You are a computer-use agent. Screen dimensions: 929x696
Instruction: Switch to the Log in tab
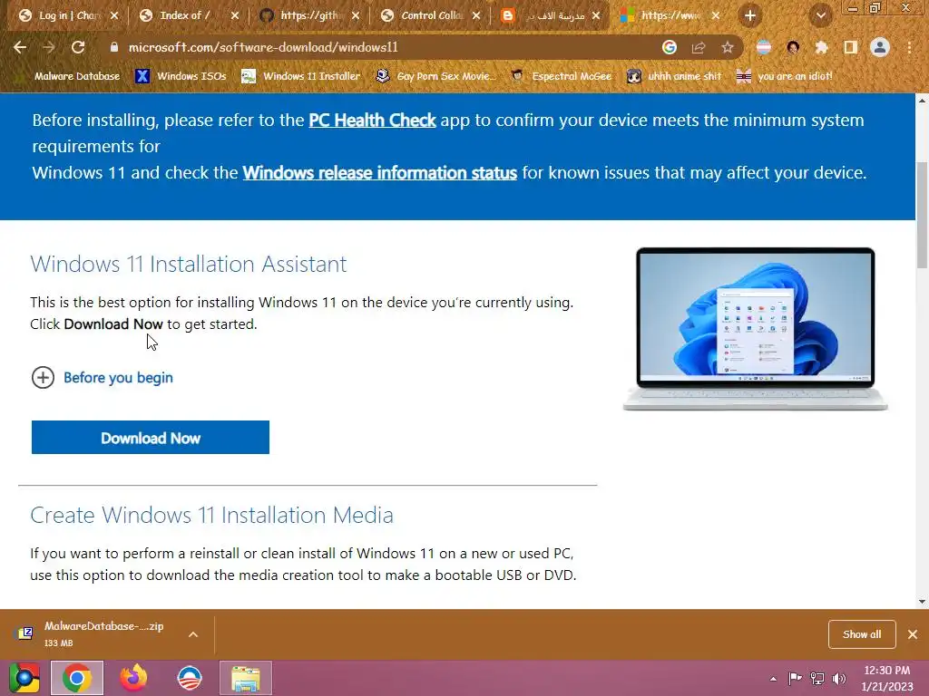click(x=69, y=15)
